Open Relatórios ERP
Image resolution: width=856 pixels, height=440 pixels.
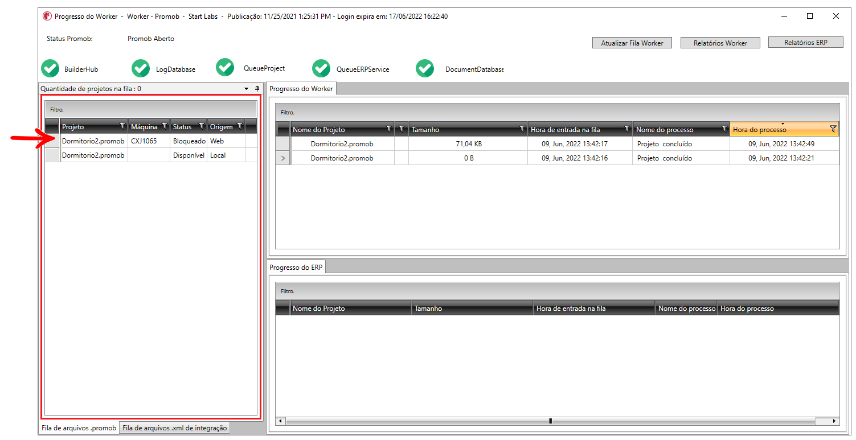806,42
